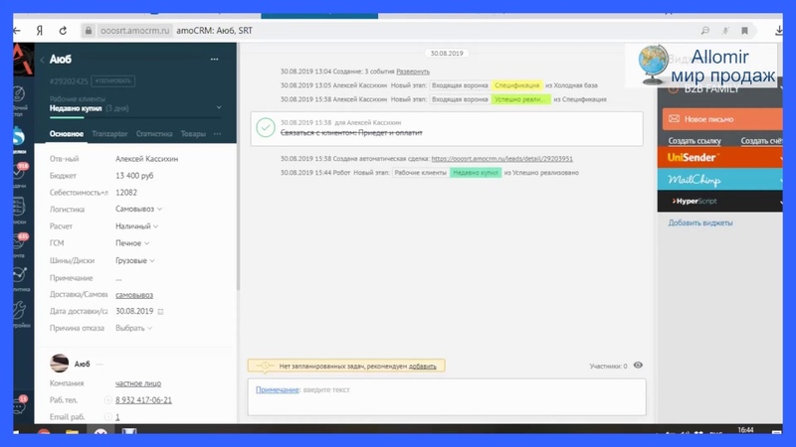The width and height of the screenshot is (796, 447).
Task: Click the Добавить виджеты link
Action: [x=700, y=223]
